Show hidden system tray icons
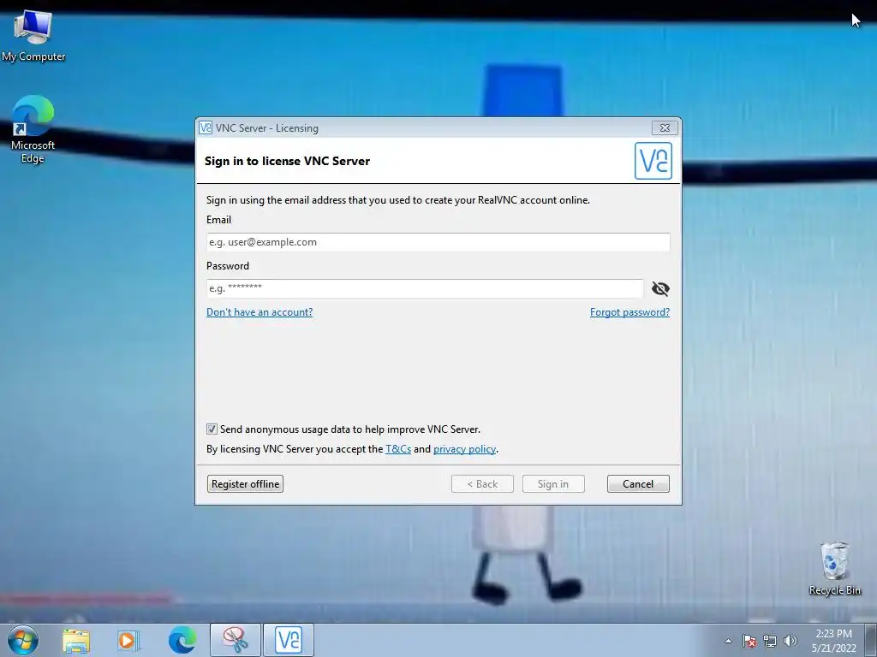This screenshot has height=657, width=877. [728, 642]
